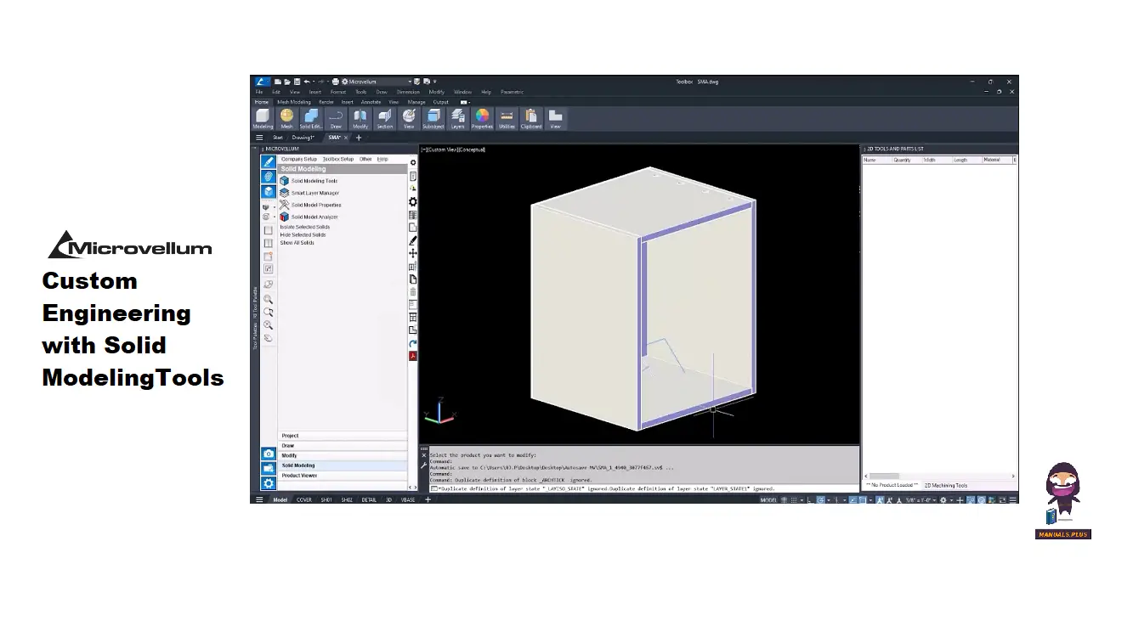Open the Solid Editing ribbon panel
The image size is (1133, 626).
tap(311, 119)
